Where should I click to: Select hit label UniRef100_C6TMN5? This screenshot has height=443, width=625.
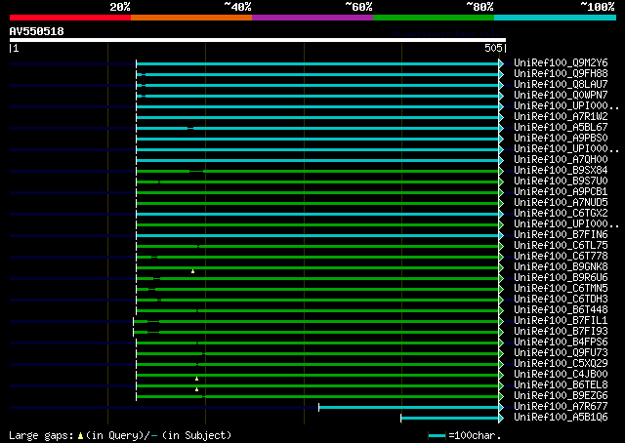pos(561,289)
